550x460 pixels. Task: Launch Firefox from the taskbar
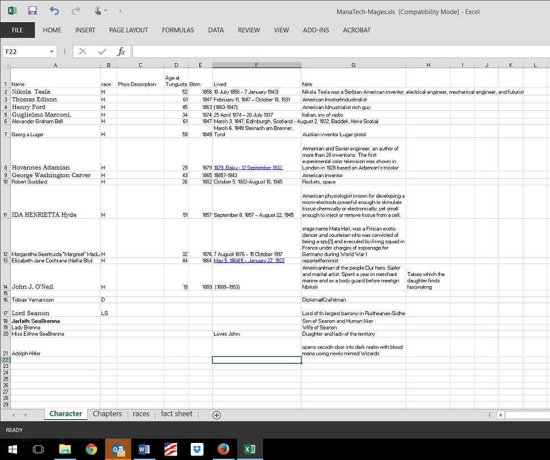[223, 449]
